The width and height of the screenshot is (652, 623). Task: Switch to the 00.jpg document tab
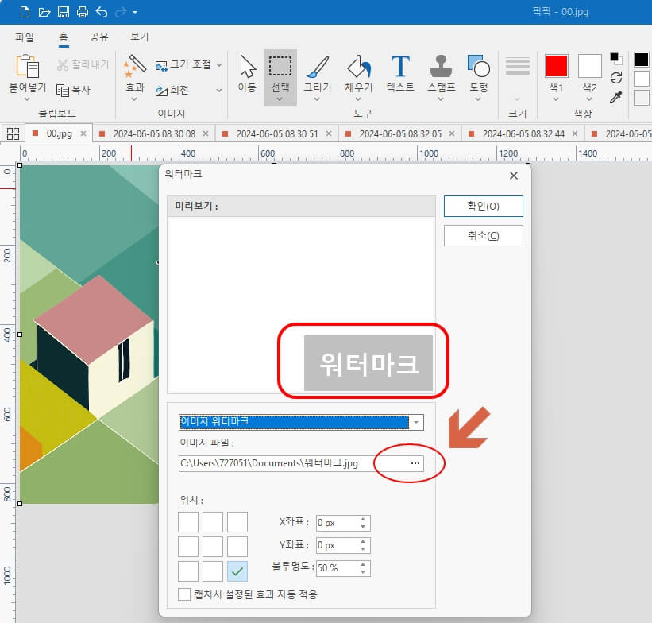point(59,133)
